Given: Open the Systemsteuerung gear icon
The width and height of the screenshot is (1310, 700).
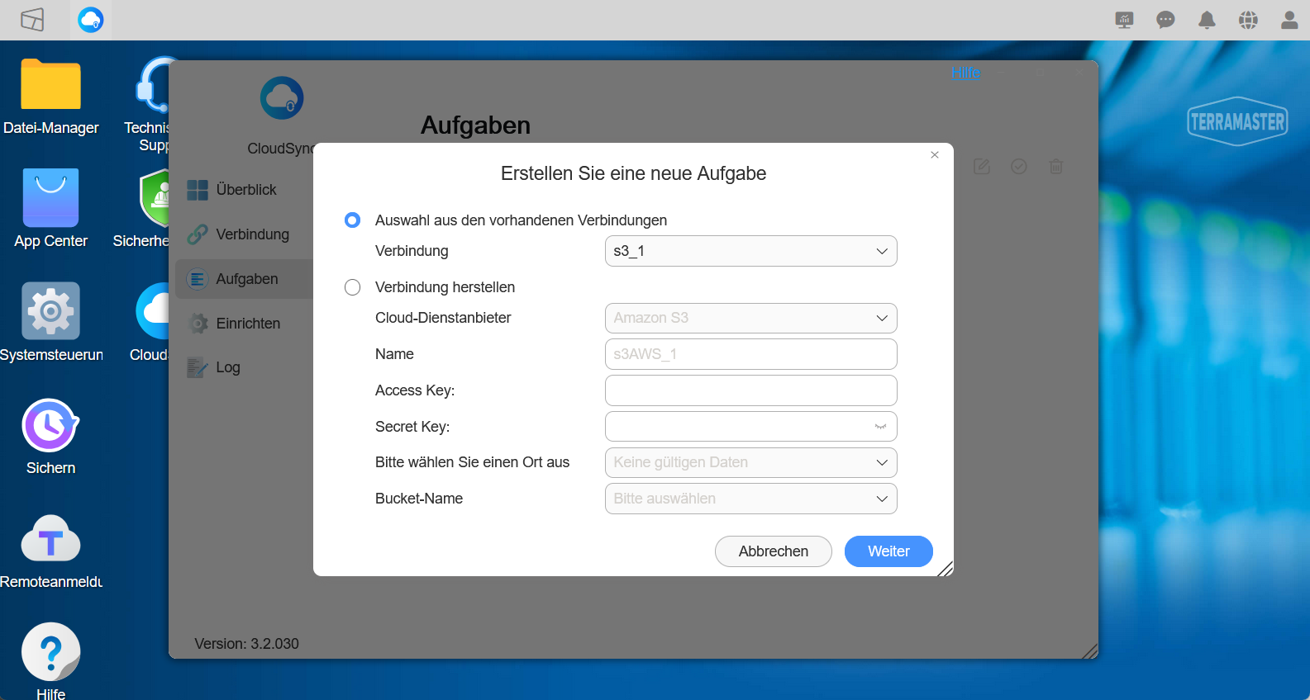Looking at the screenshot, I should [x=50, y=311].
